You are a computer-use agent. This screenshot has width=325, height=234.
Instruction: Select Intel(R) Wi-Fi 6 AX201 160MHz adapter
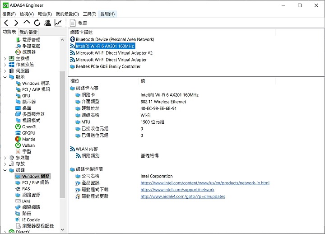coord(105,46)
